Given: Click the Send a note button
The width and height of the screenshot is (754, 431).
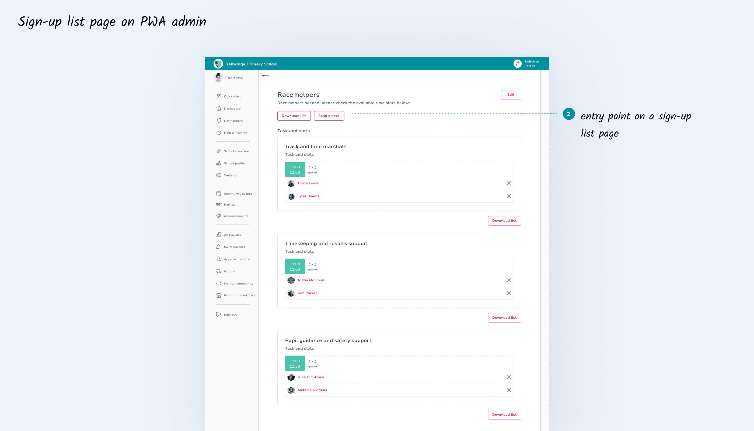Looking at the screenshot, I should pos(329,116).
